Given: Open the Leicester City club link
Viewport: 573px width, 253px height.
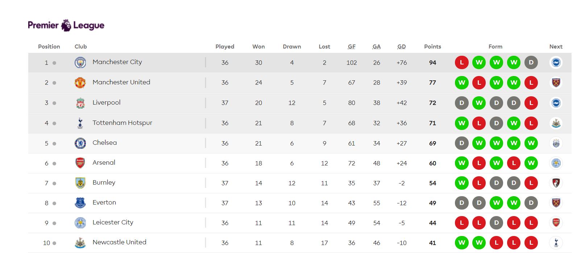Looking at the screenshot, I should (113, 222).
